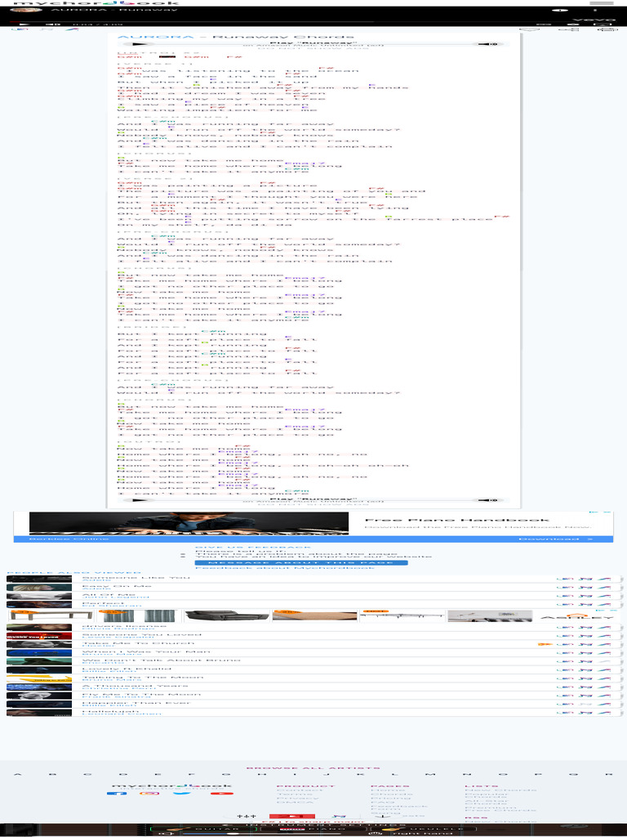The height and width of the screenshot is (837, 627).
Task: Click the Someone Like You thumbnail
Action: coord(39,579)
